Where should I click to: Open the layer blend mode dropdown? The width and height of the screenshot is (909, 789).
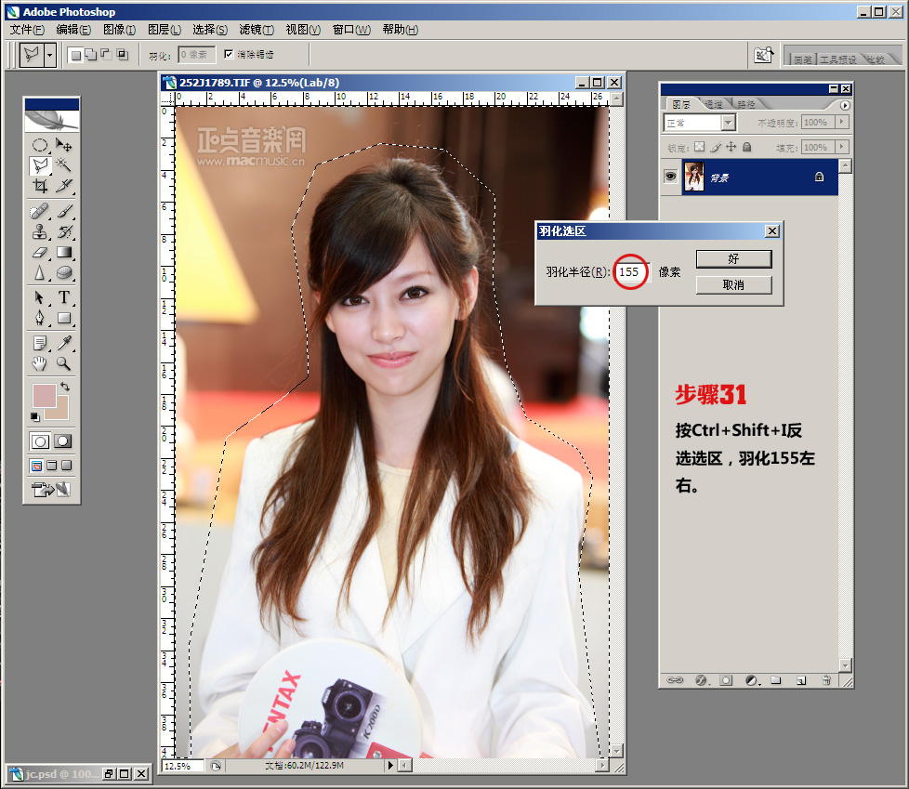coord(728,123)
